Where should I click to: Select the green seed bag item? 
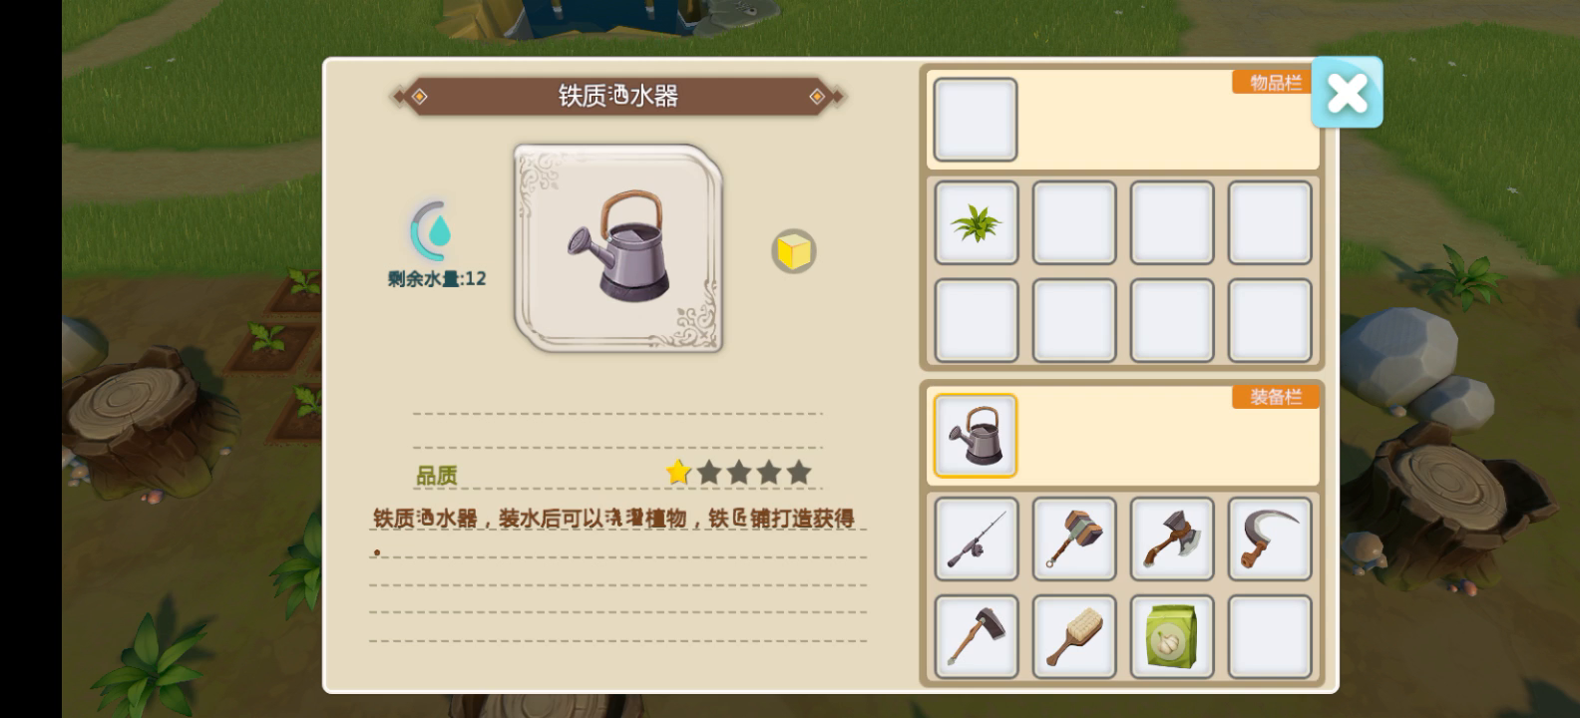[1171, 636]
